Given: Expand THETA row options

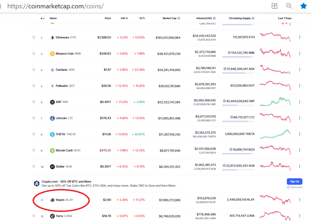Looking at the screenshot, I should [299, 134].
